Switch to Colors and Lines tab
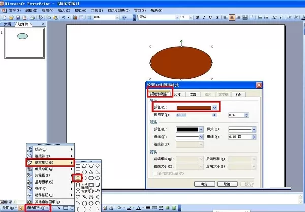Image resolution: width=305 pixels, height=212 pixels. point(159,94)
